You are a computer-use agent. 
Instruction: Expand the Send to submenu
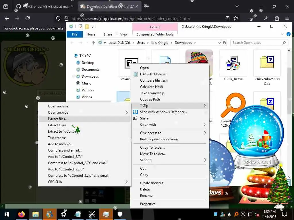205,160
